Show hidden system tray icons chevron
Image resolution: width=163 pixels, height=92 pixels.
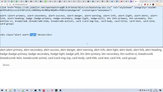[138, 90]
